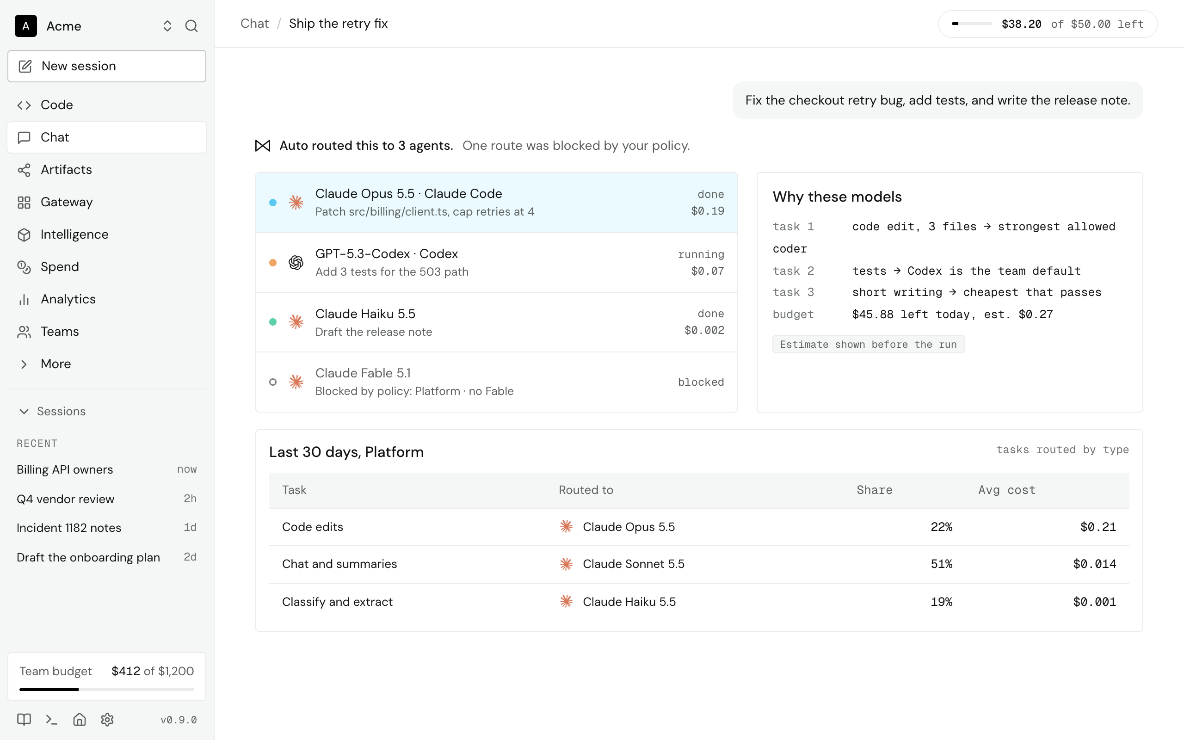Open the Q4 vendor review session

(107, 499)
